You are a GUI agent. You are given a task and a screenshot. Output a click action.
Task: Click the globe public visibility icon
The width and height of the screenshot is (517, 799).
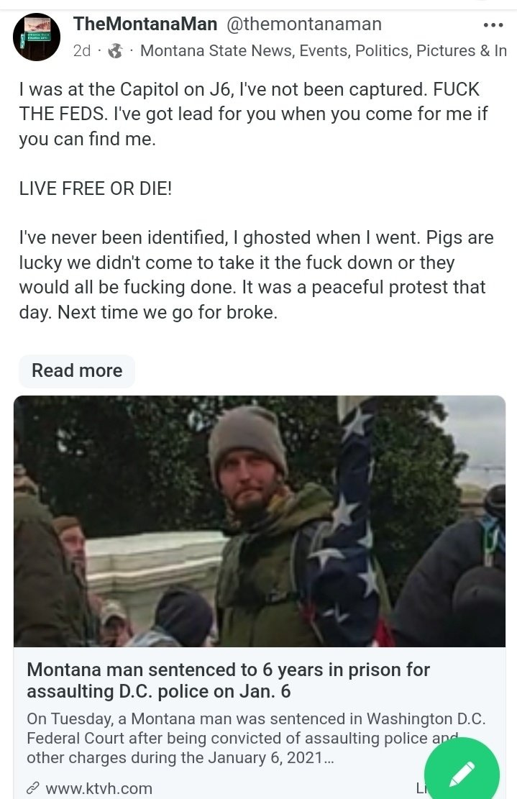pyautogui.click(x=116, y=51)
